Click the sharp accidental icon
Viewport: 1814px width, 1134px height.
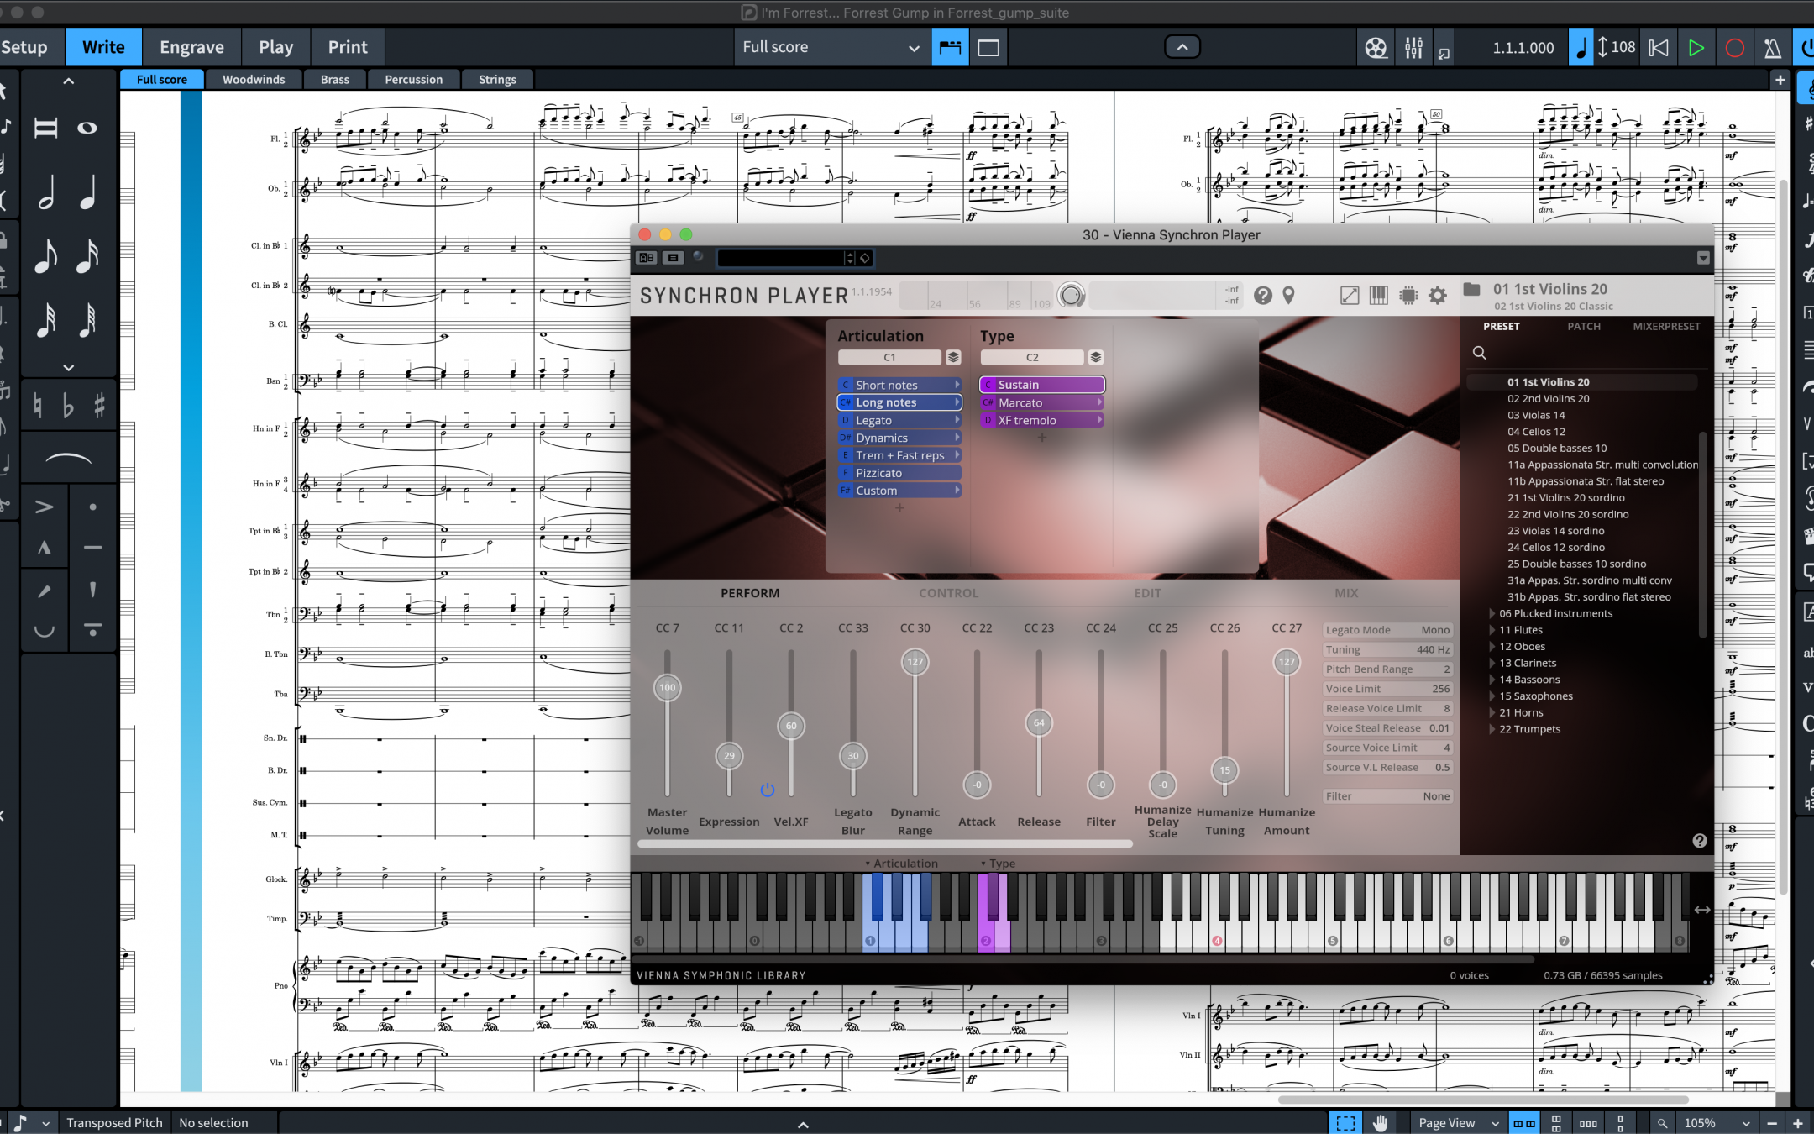click(99, 407)
